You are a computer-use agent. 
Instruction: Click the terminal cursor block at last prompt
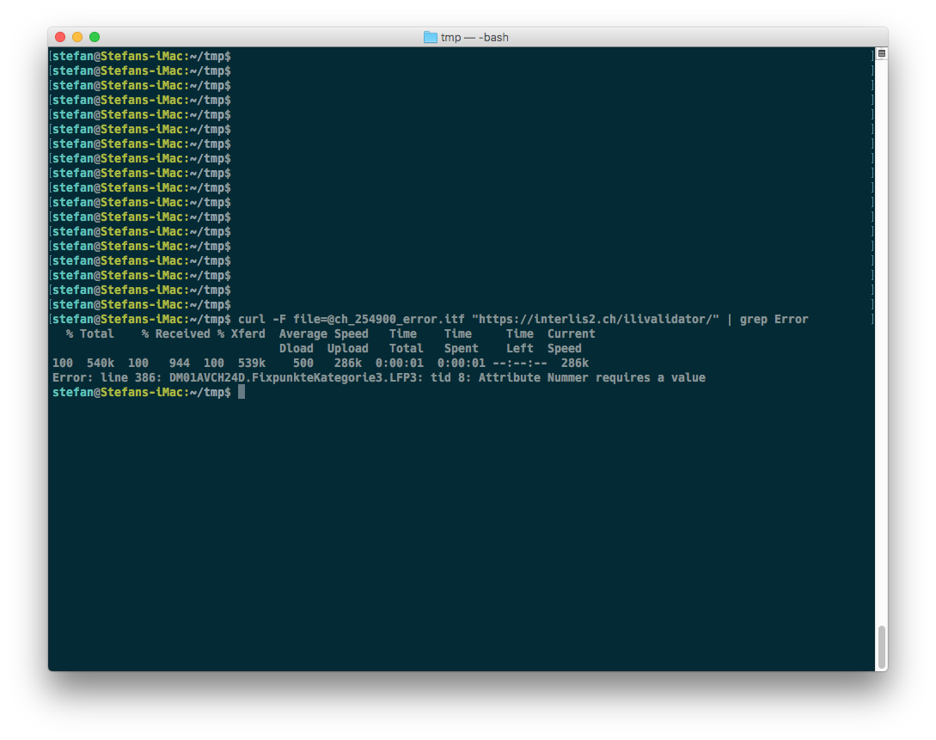point(242,392)
